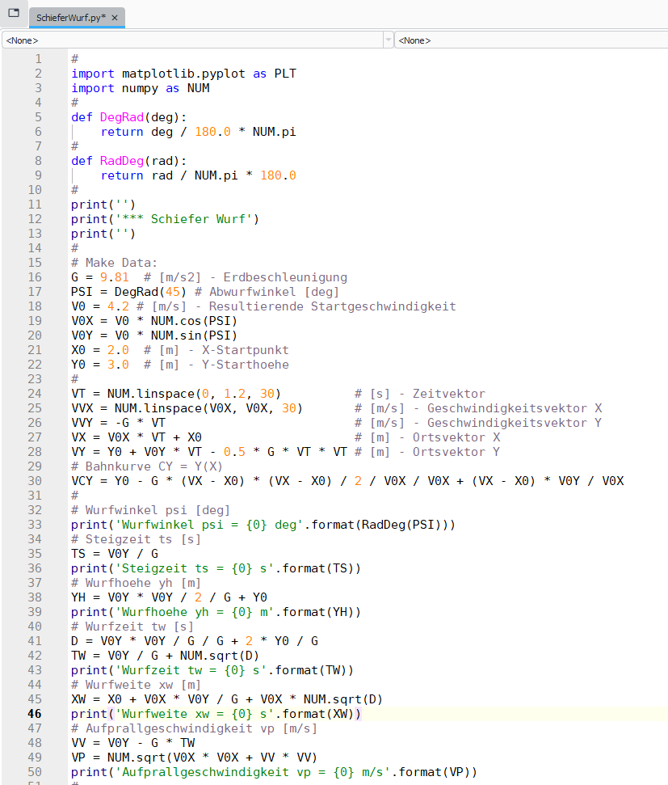The width and height of the screenshot is (668, 785).
Task: Click the 'X0 = 2.0' assignment
Action: 99,350
